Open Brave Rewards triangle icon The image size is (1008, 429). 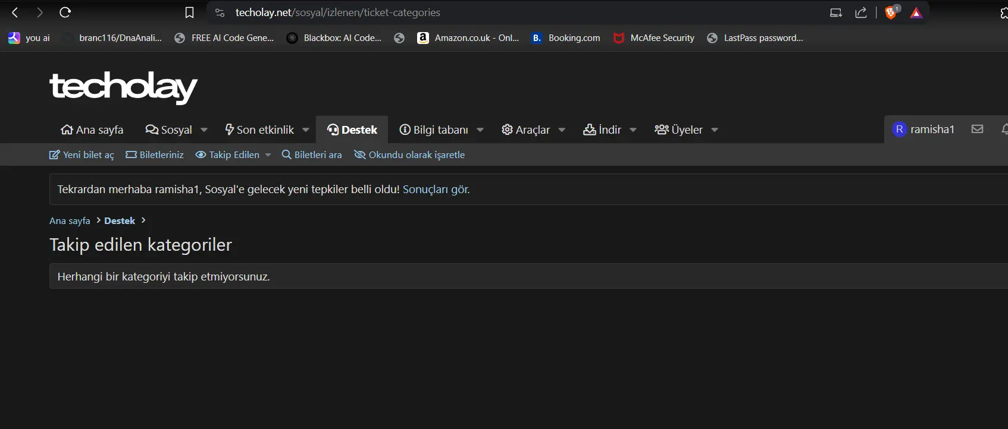(916, 13)
